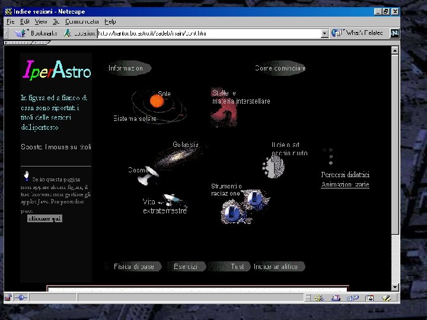The image size is (427, 320).
Task: Expand the Location URL dropdown arrow
Action: point(324,33)
